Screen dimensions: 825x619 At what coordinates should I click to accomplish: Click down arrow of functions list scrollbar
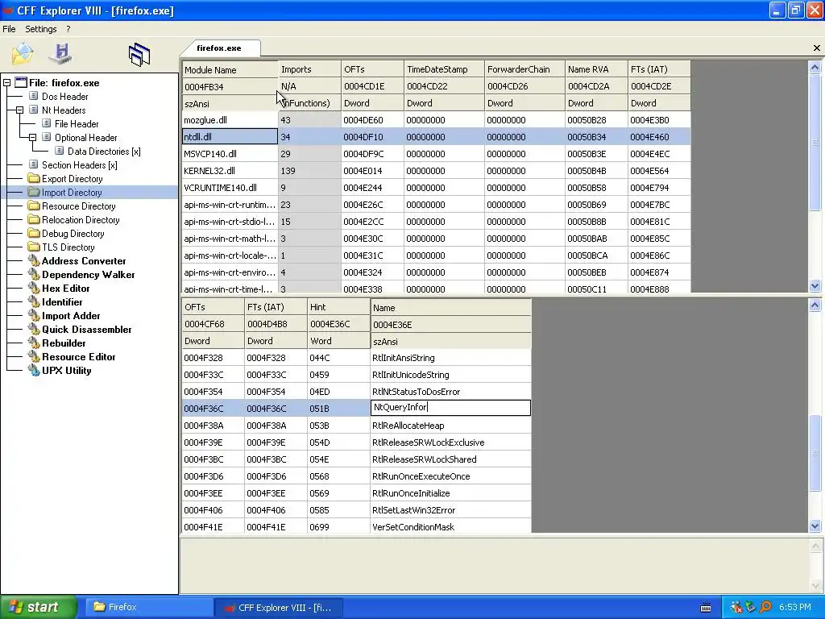click(815, 526)
